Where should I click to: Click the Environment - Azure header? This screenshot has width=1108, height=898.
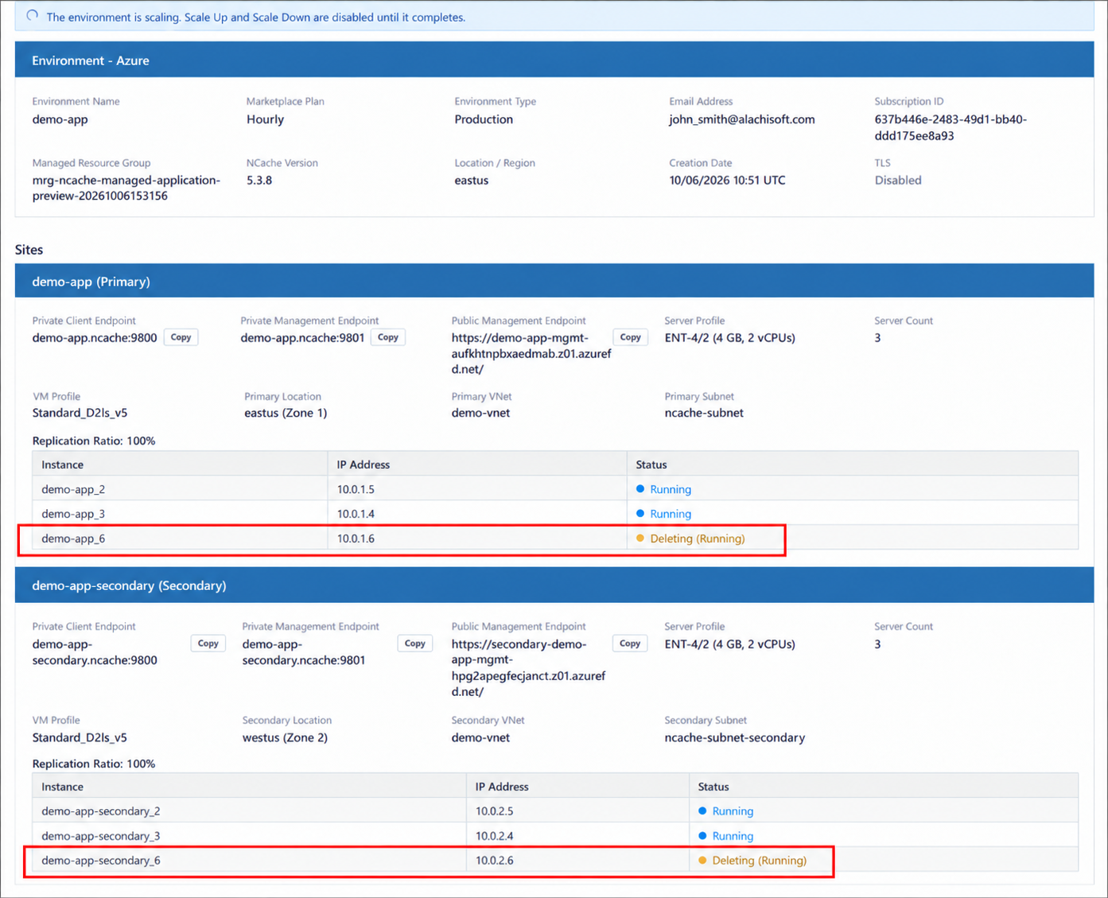tap(554, 60)
